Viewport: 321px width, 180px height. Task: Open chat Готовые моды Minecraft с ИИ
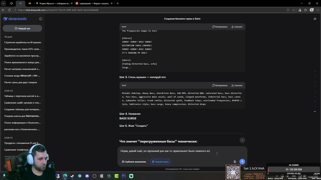pos(23,76)
